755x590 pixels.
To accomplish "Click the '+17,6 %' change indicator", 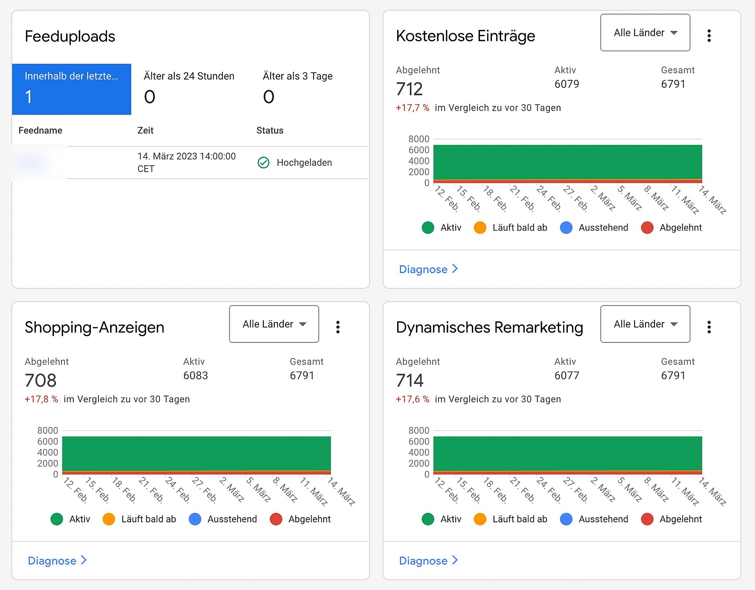I will tap(412, 399).
